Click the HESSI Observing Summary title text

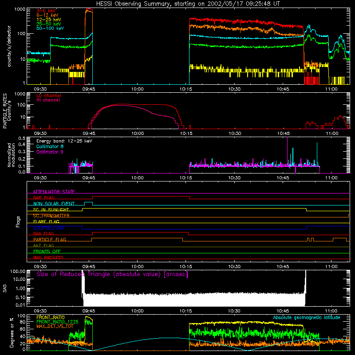pos(188,4)
